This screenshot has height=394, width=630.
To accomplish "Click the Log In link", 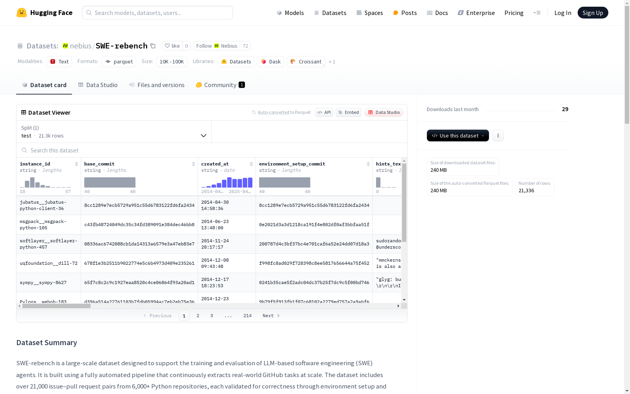I will pos(563,13).
